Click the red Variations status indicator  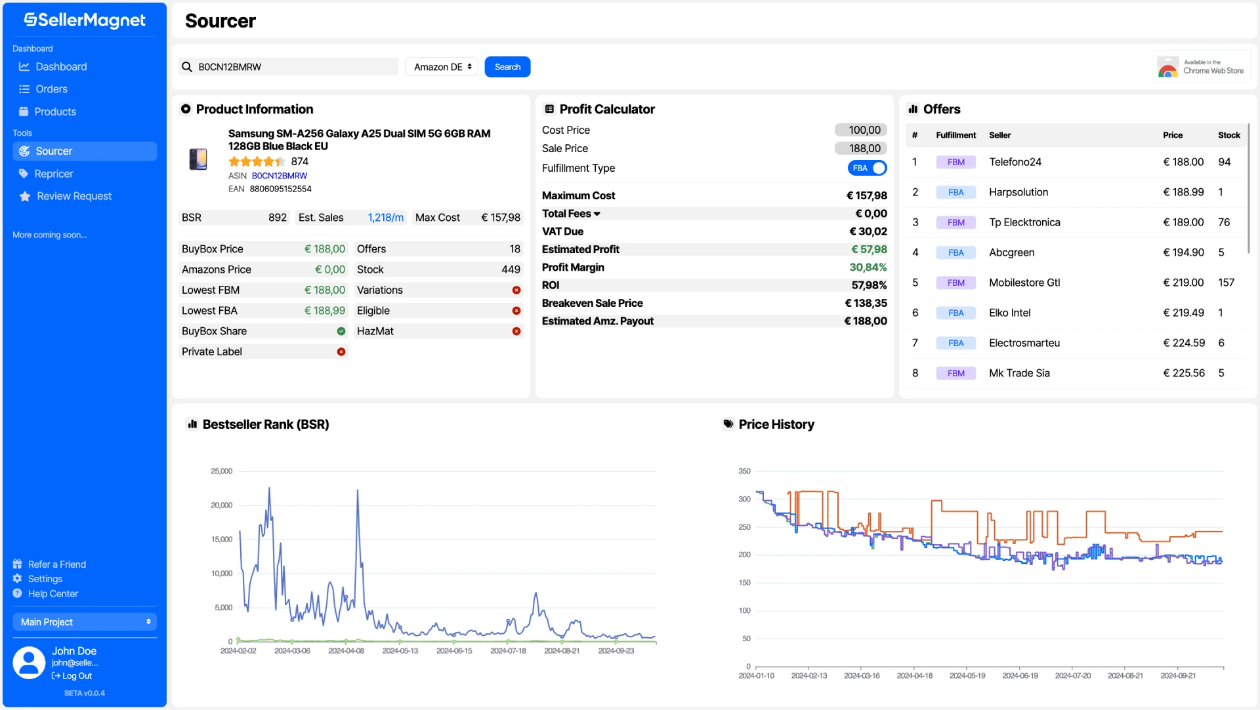[516, 290]
